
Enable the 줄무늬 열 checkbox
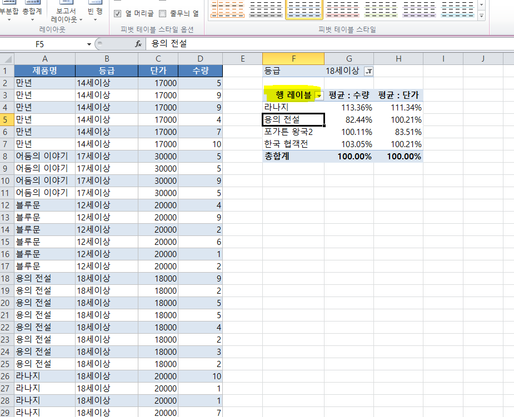(163, 14)
